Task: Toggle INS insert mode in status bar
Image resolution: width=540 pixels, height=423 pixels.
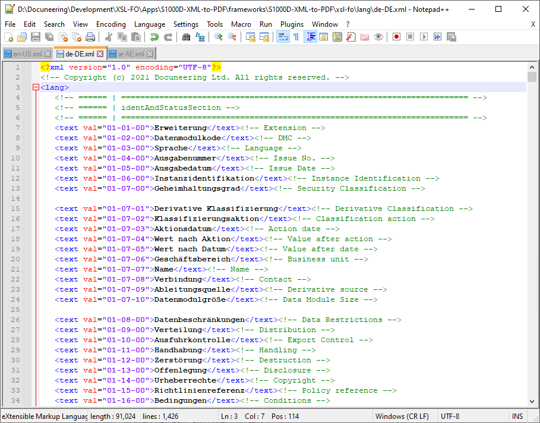Action: pyautogui.click(x=517, y=416)
